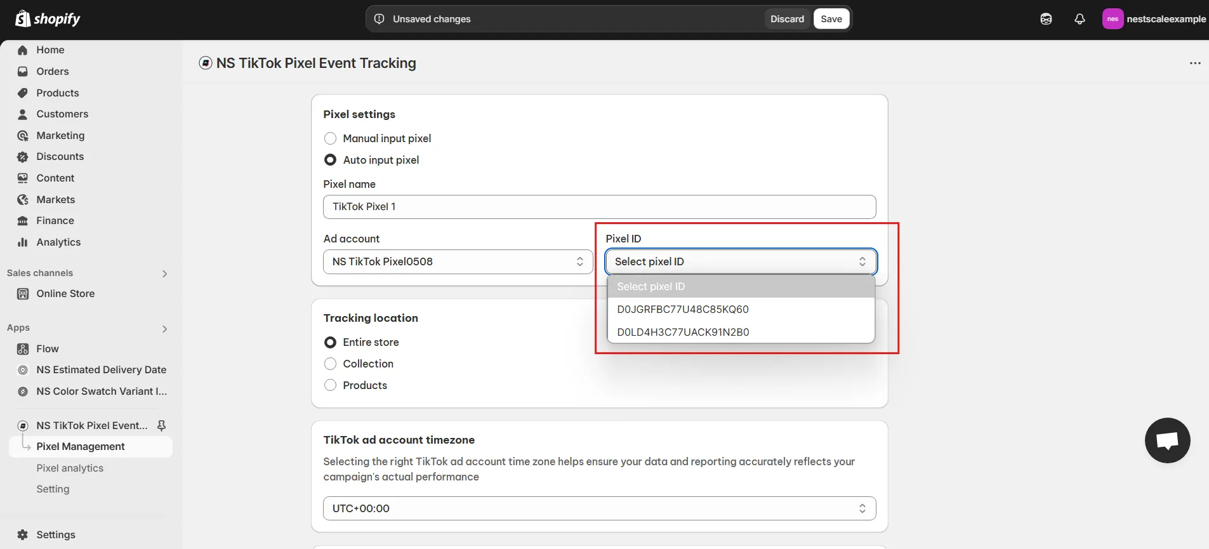The width and height of the screenshot is (1209, 549).
Task: Click the Products tag icon
Action: pos(23,93)
